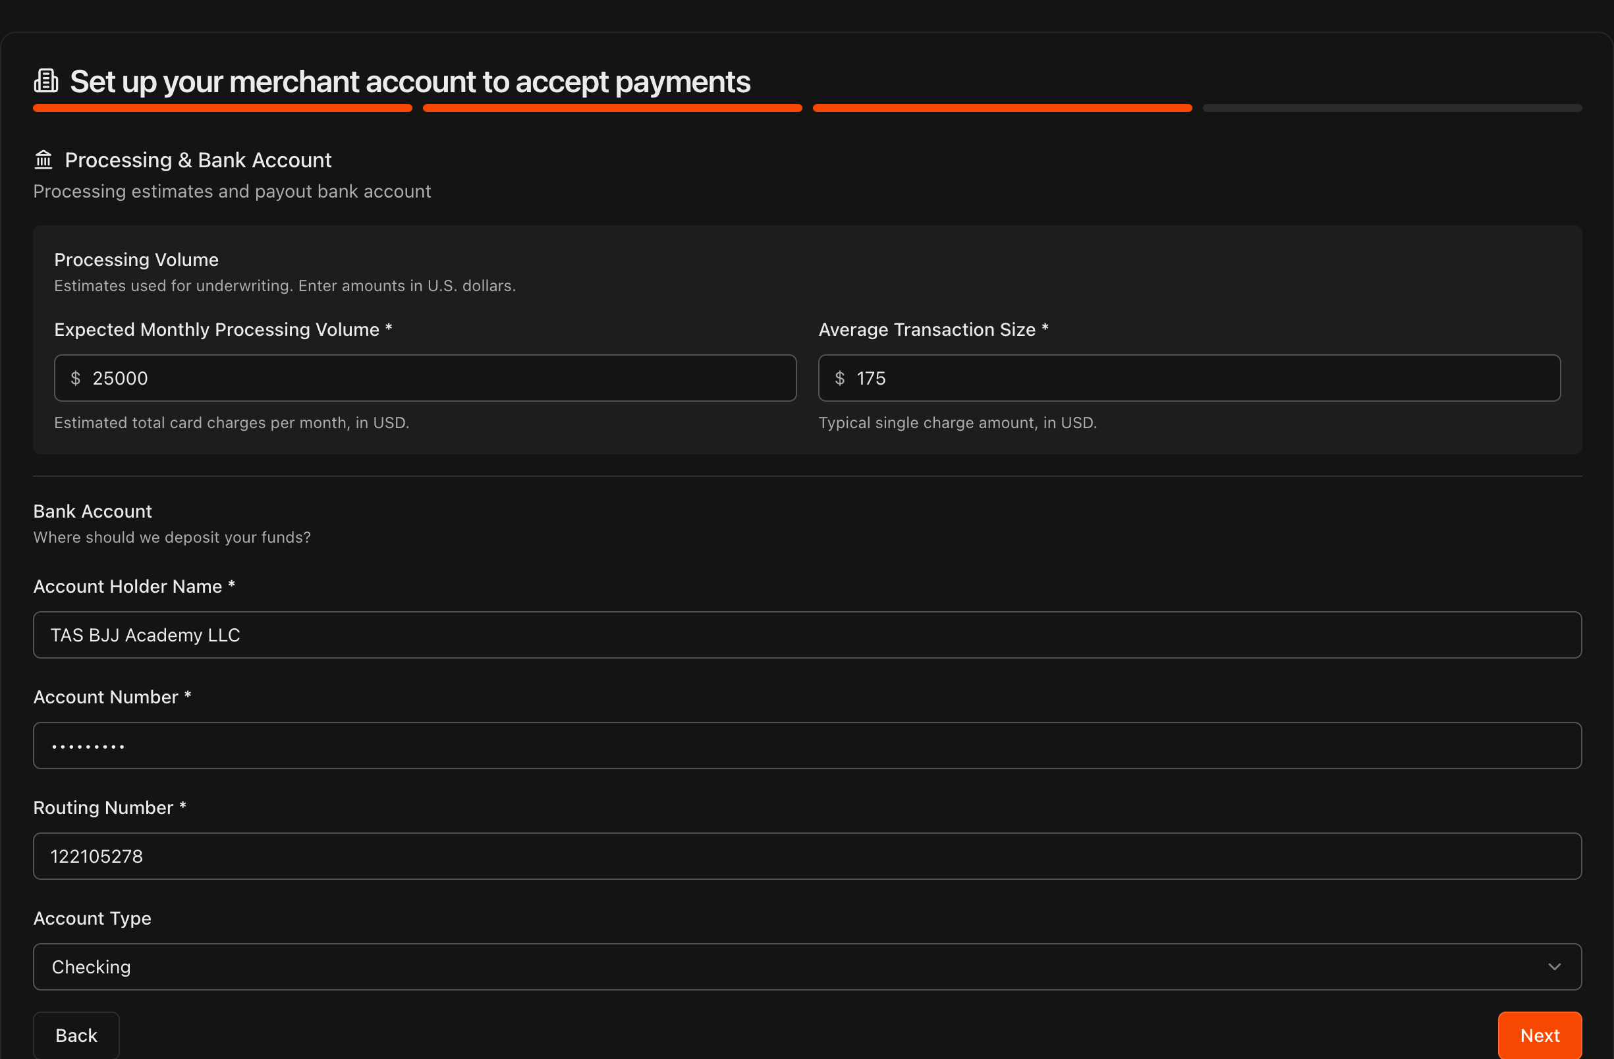Click the 'Average Transaction Size *' label

(933, 329)
